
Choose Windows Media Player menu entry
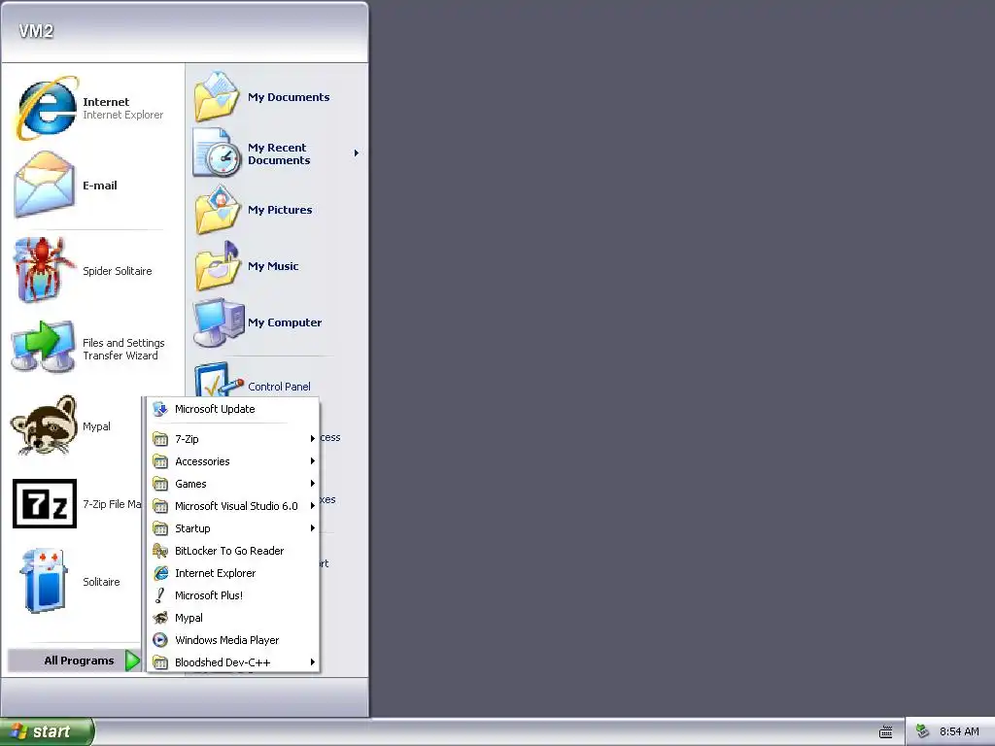233,640
